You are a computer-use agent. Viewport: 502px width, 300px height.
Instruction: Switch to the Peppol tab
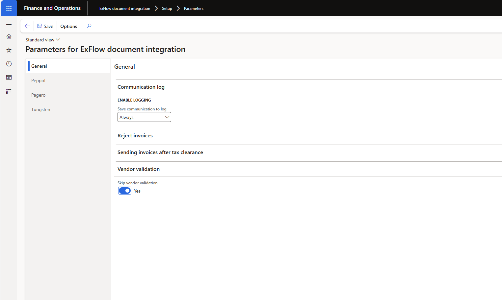pos(39,81)
